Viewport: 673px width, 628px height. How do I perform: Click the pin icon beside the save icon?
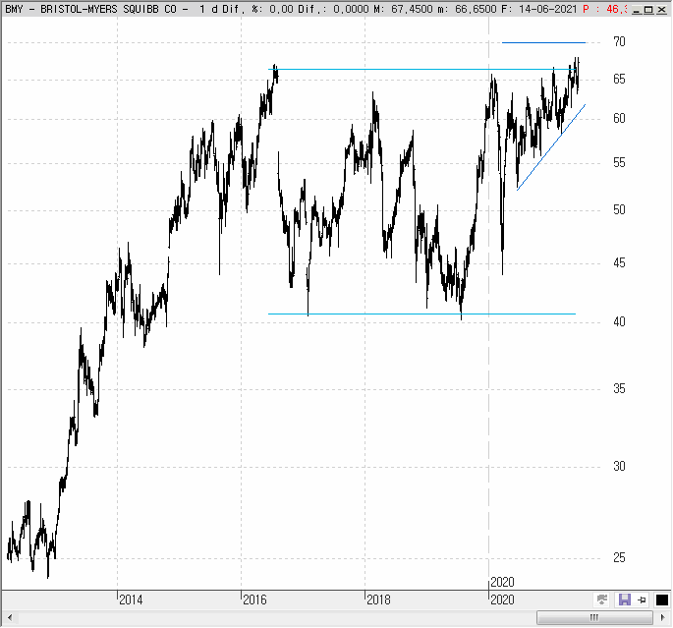coord(643,600)
